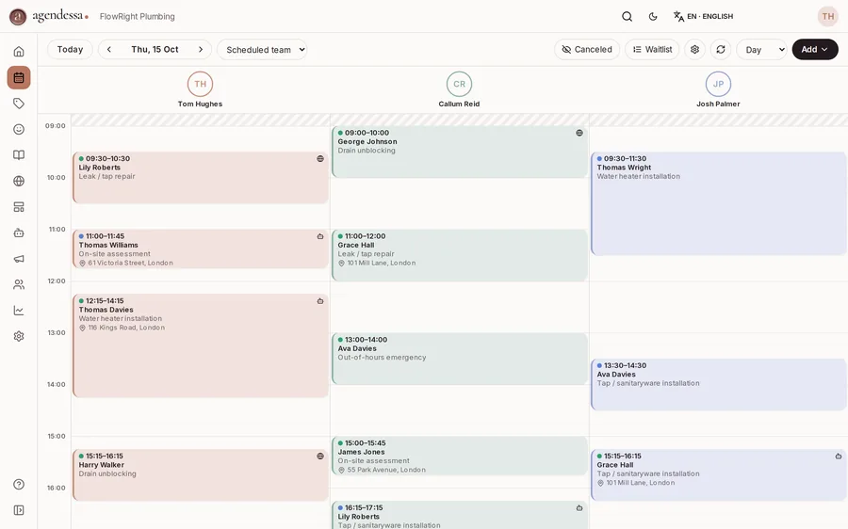
Task: Change language from EN · ENGLISH
Action: pyautogui.click(x=703, y=16)
